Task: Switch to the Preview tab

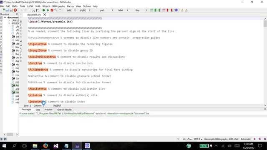Action: [x=48, y=110]
